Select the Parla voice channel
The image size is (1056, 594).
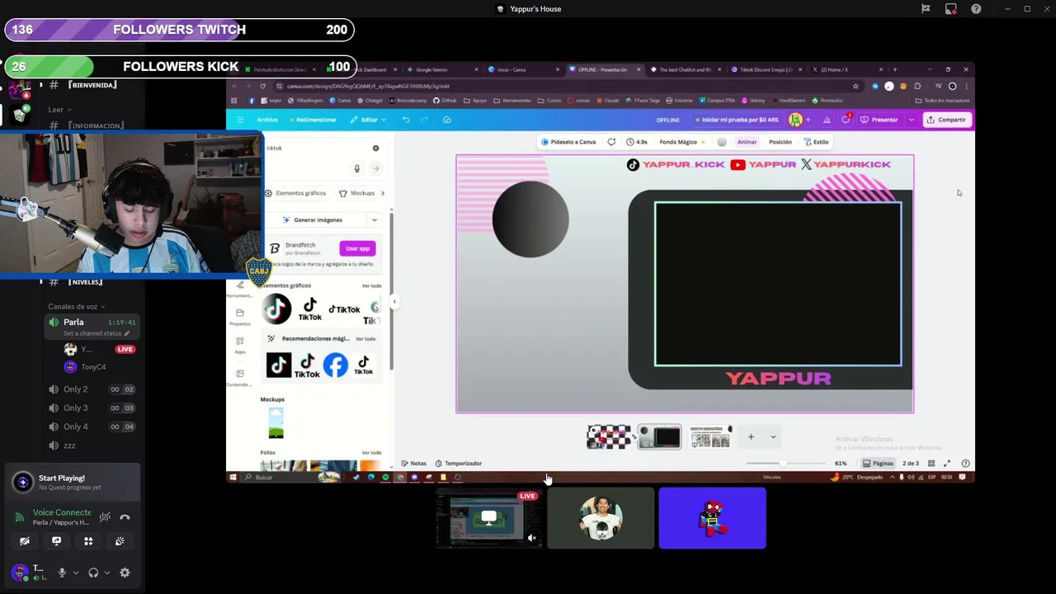pyautogui.click(x=92, y=327)
